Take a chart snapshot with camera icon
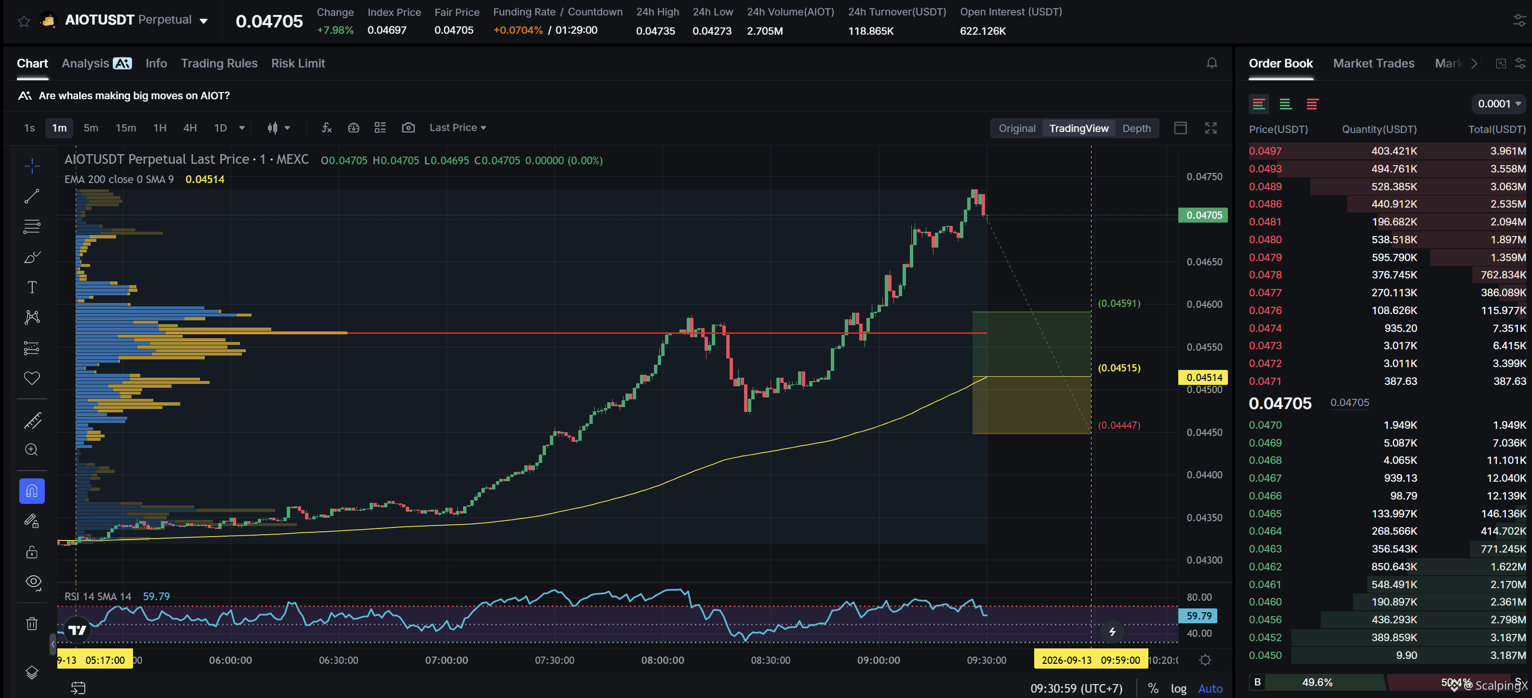 pos(408,128)
